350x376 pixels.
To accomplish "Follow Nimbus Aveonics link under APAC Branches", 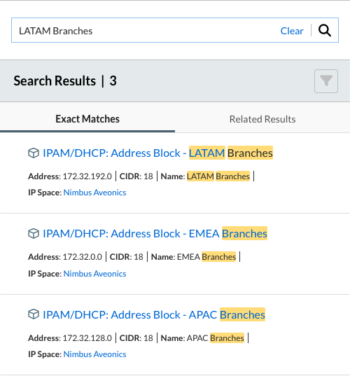I will pyautogui.click(x=94, y=354).
